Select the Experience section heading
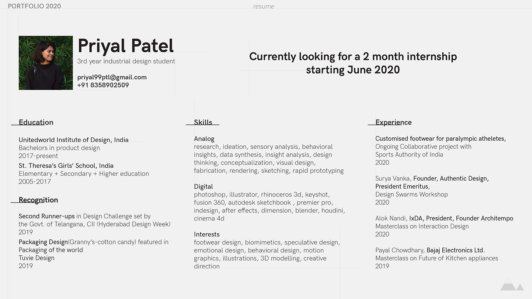The height and width of the screenshot is (299, 532). tap(393, 122)
